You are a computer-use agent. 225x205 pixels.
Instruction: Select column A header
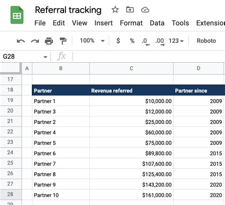coord(27,69)
